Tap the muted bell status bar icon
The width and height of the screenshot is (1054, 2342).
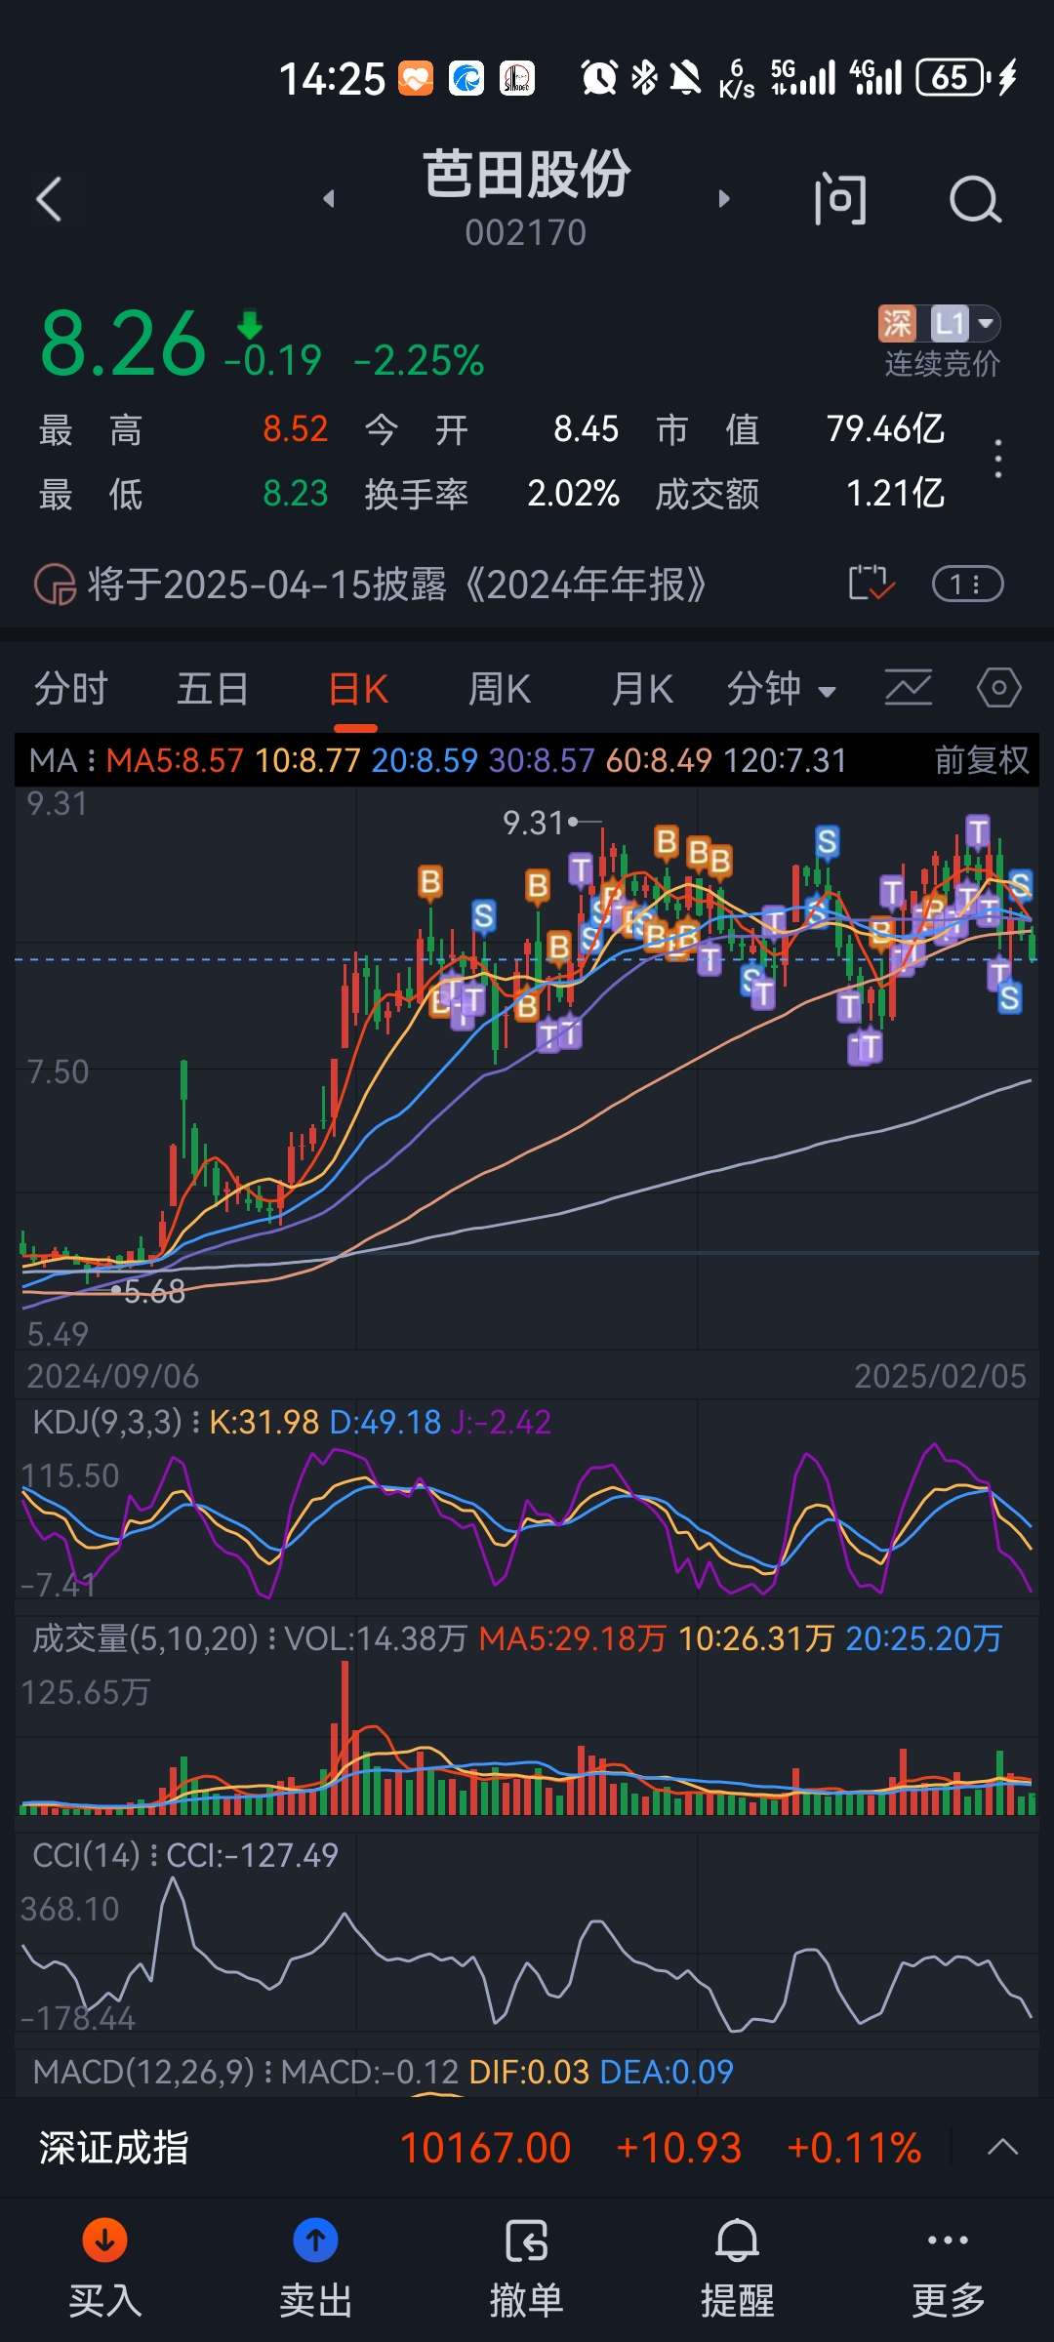point(686,77)
